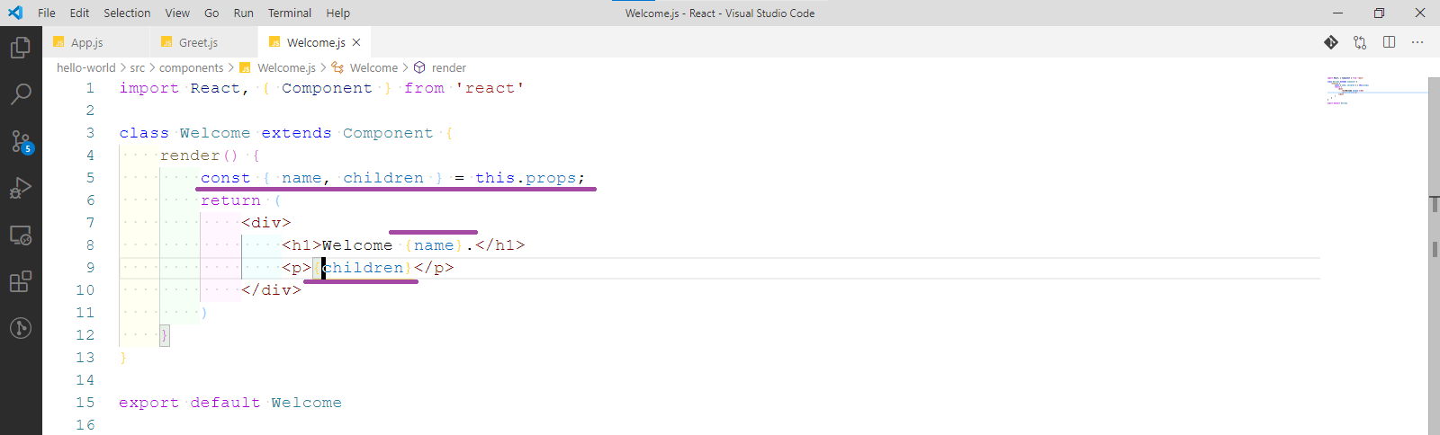Open the File menu

(x=47, y=13)
